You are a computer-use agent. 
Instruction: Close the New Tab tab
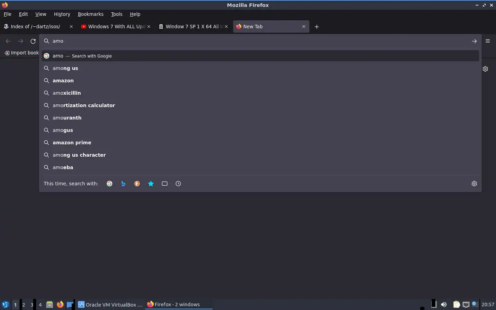(x=304, y=27)
